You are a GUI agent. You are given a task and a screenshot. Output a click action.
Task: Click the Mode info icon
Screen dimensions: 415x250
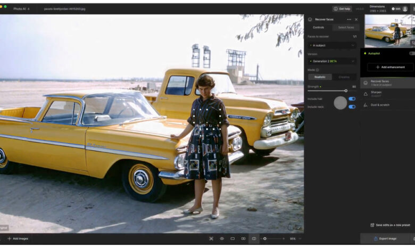point(318,70)
